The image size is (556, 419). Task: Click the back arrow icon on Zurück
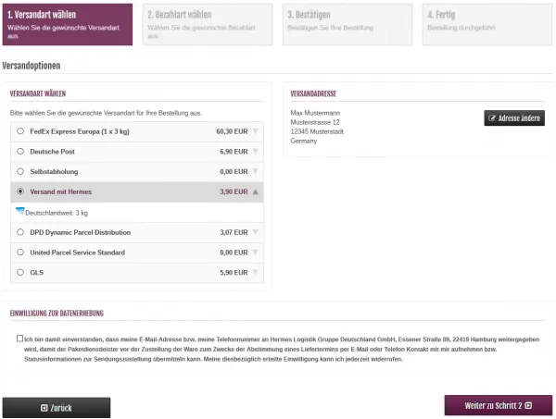(x=44, y=407)
